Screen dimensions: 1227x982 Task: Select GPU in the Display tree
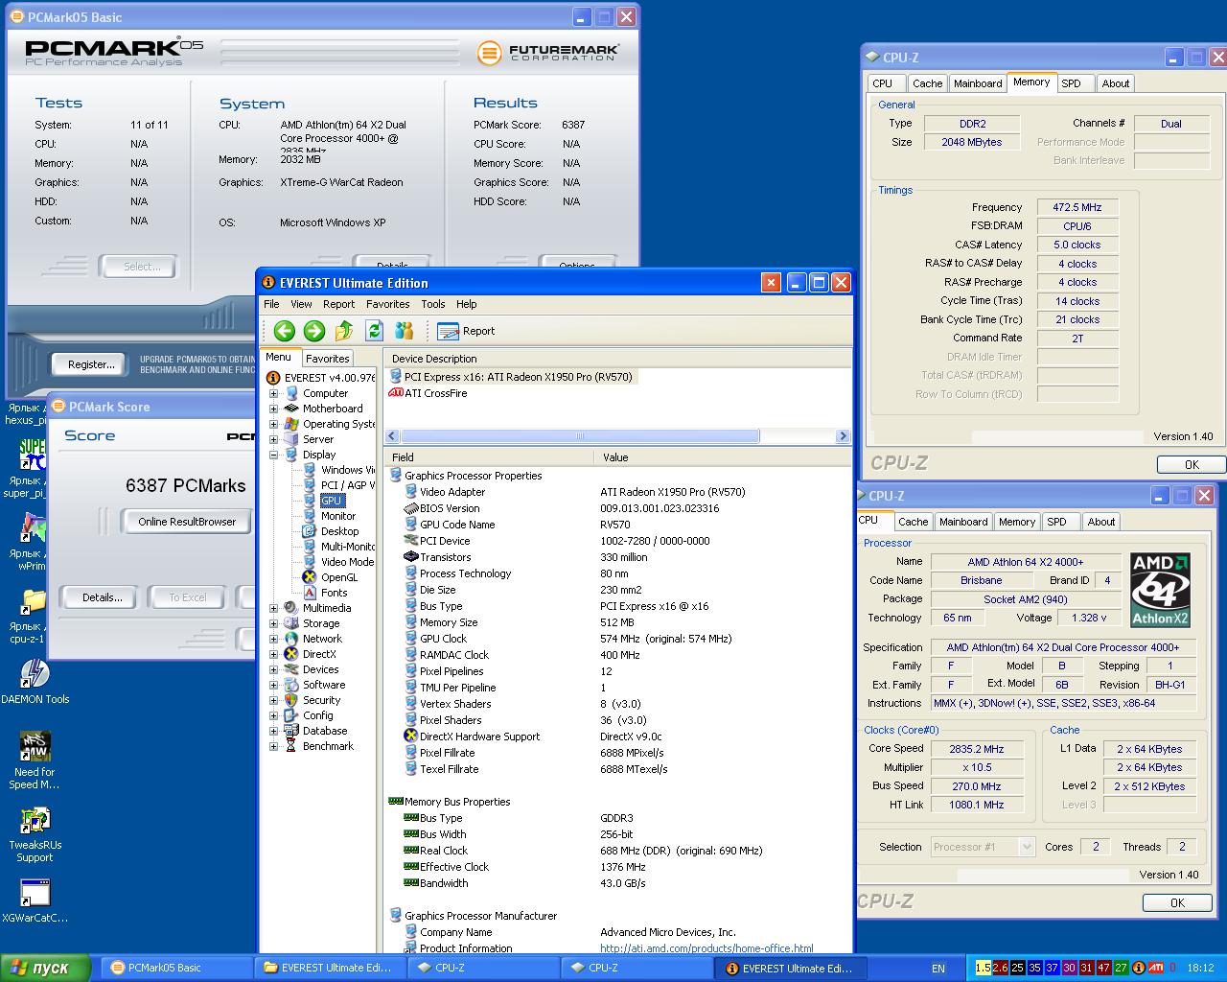point(332,501)
